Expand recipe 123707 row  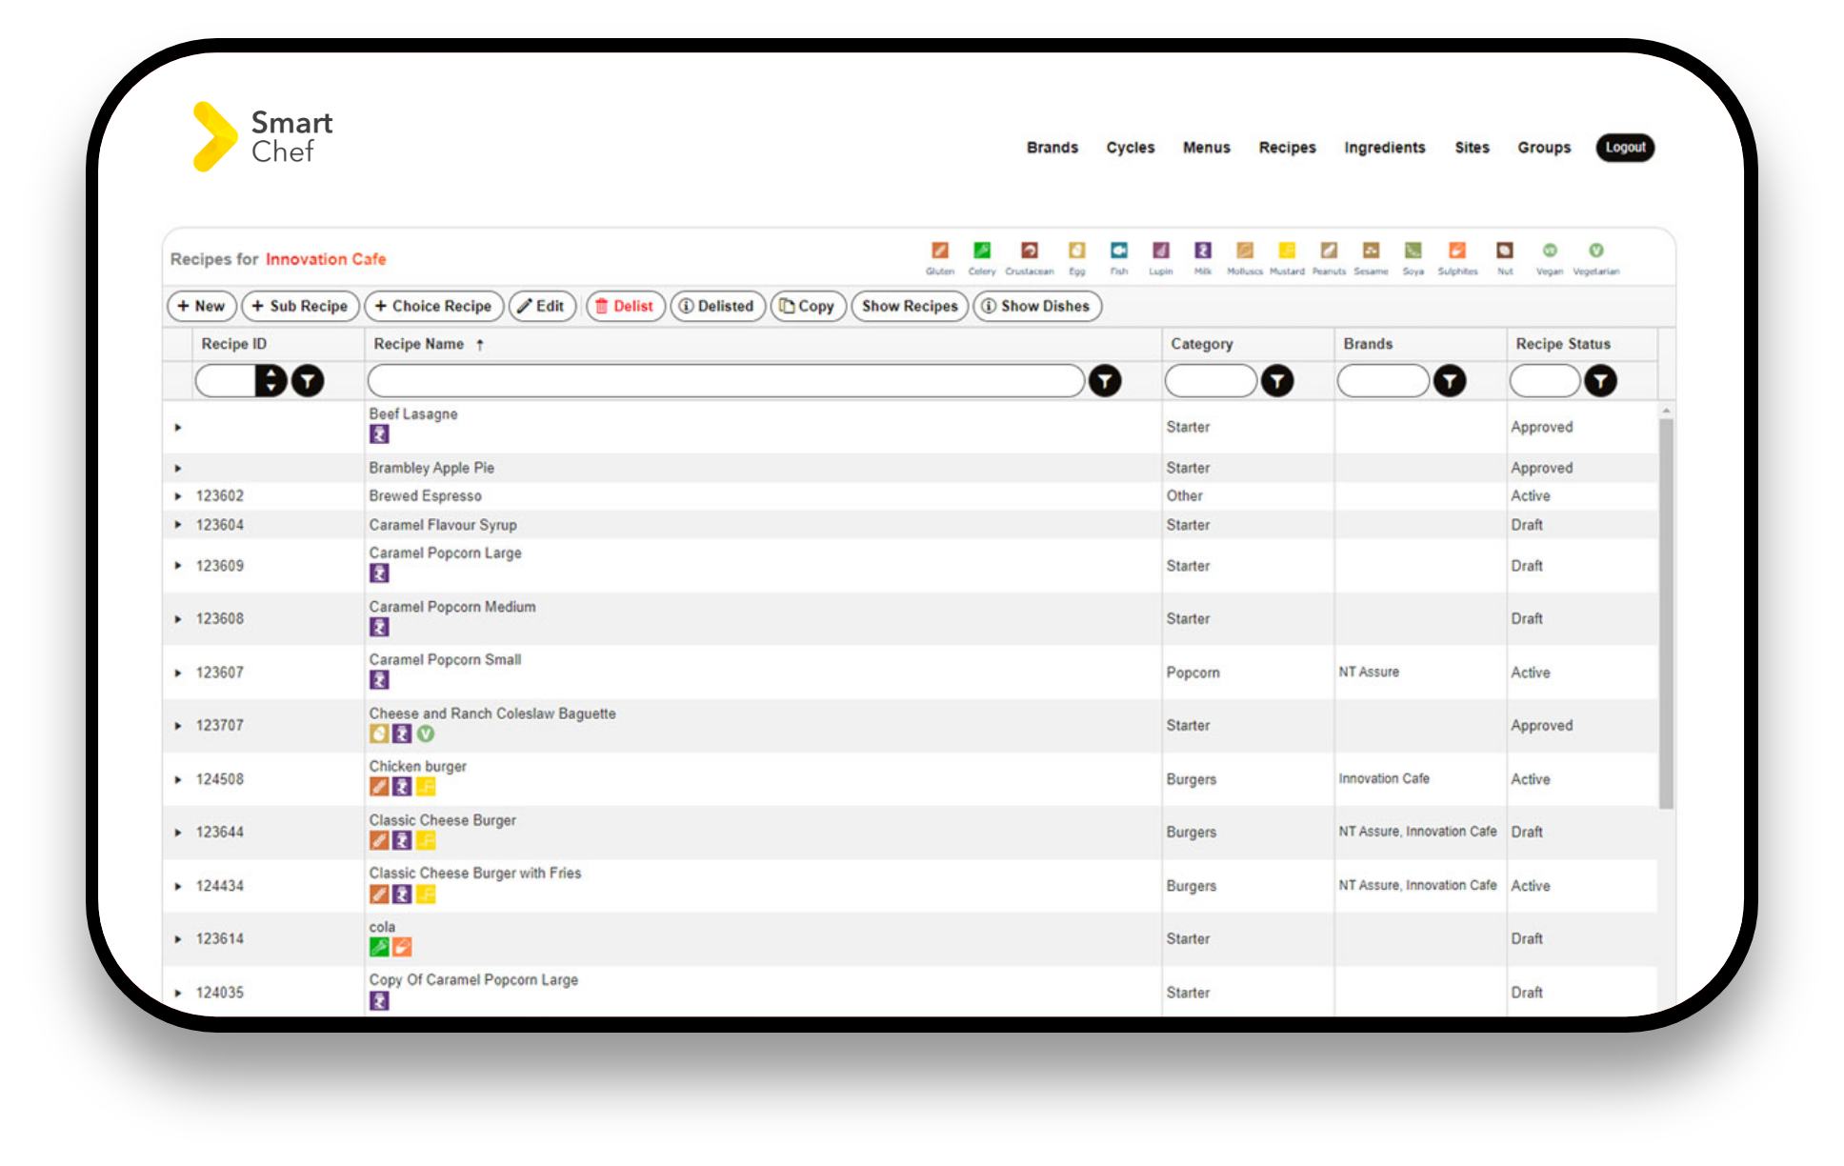click(x=177, y=726)
